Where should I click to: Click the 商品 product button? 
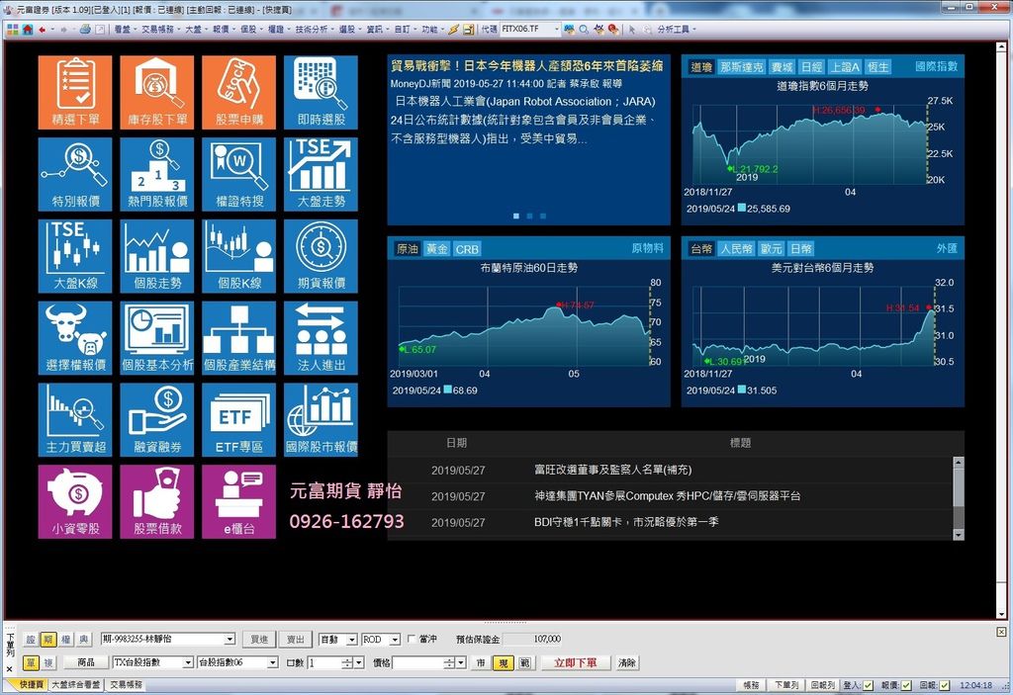coord(86,662)
